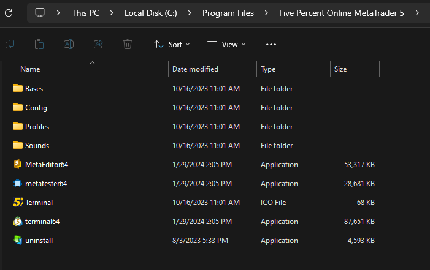The height and width of the screenshot is (270, 430).
Task: Select the Terminal ICO file icon
Action: pyautogui.click(x=18, y=202)
